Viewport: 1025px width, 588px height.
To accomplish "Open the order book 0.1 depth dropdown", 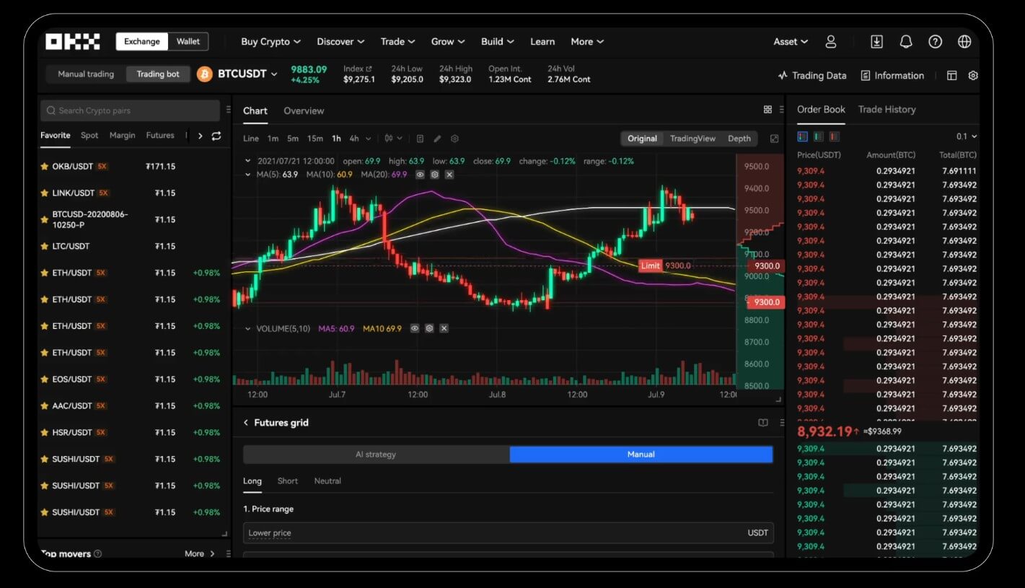I will pyautogui.click(x=967, y=136).
